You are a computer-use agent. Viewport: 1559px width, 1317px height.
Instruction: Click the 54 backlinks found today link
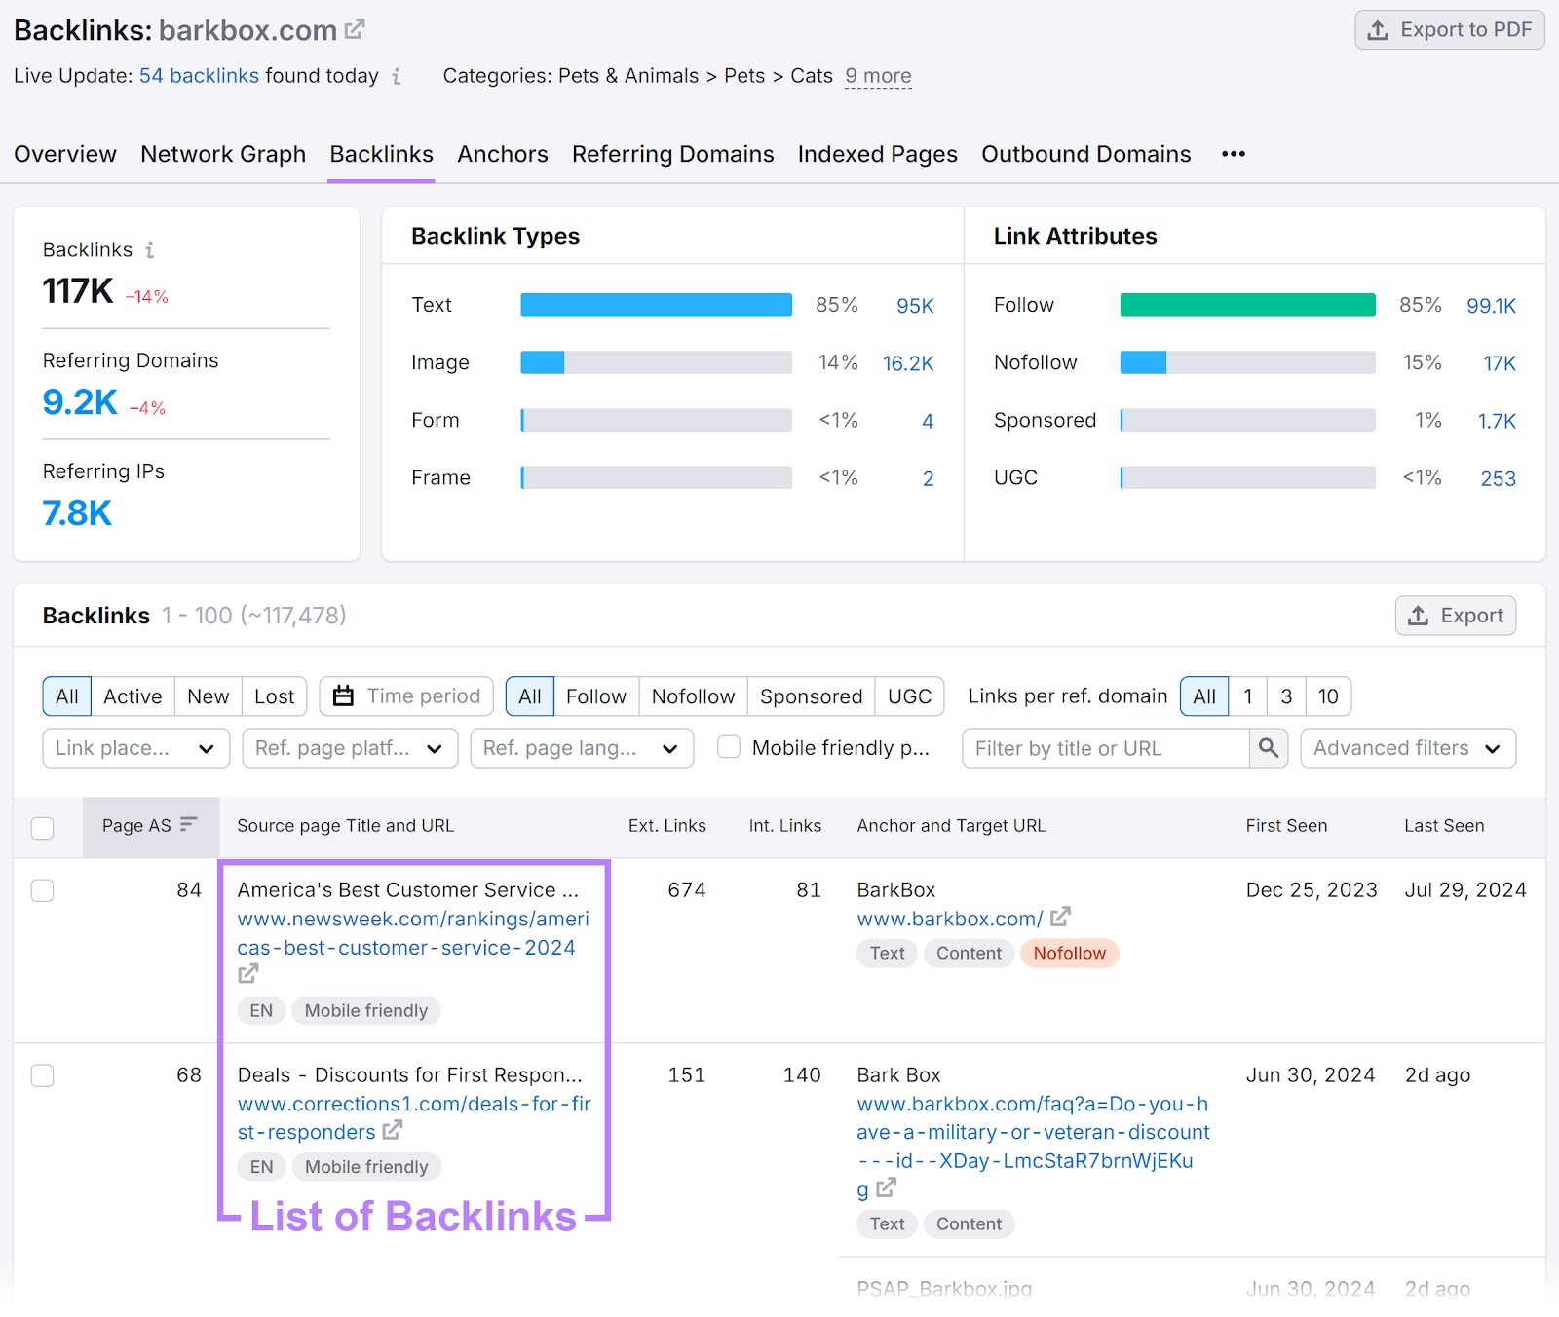click(199, 75)
